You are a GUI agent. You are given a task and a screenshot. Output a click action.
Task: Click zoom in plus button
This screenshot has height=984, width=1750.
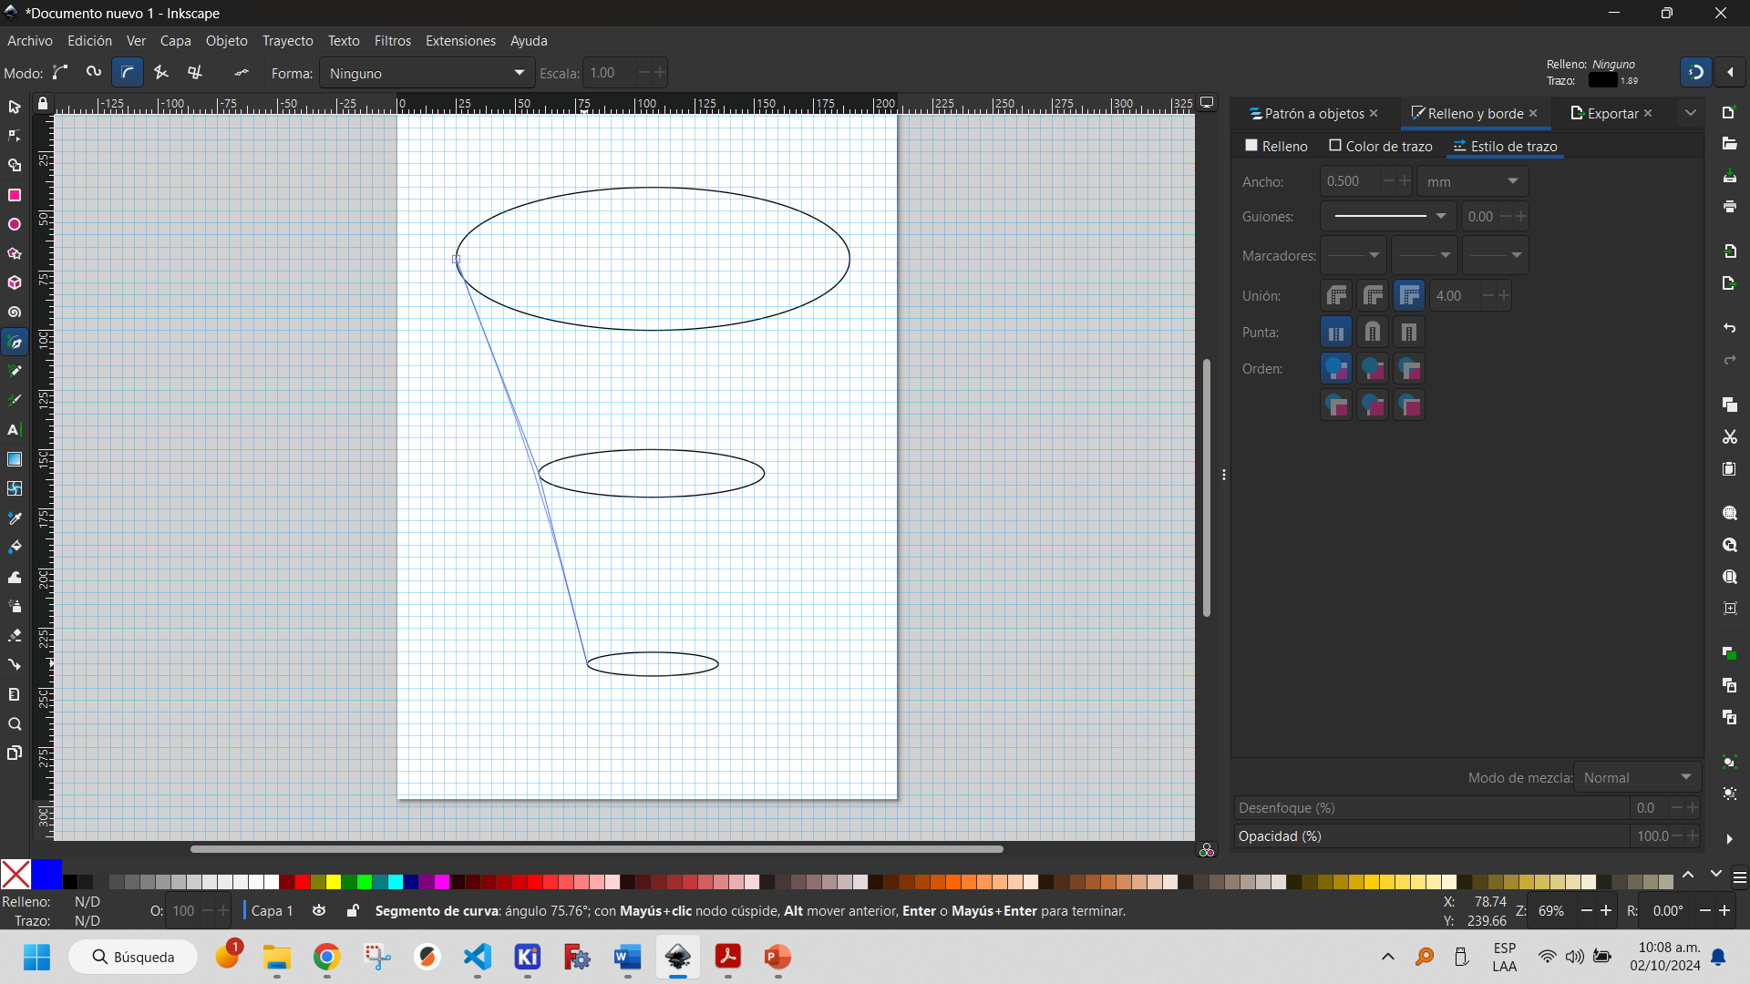(x=1606, y=910)
